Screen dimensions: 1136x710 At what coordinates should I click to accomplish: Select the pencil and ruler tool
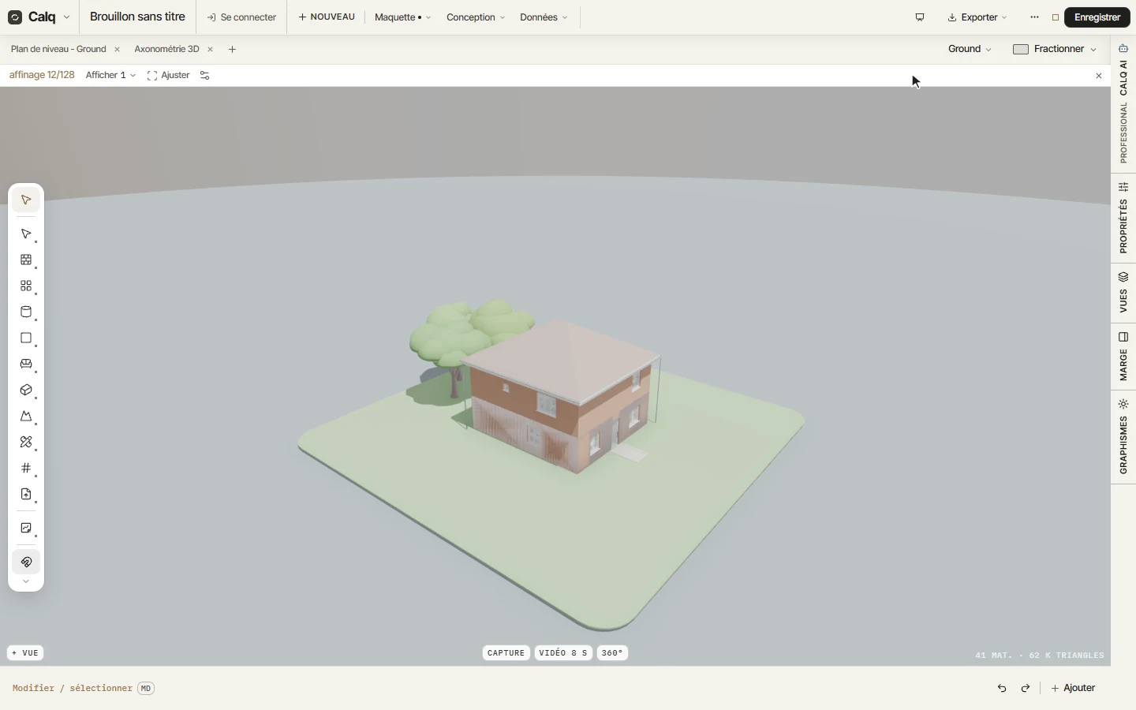tap(26, 443)
